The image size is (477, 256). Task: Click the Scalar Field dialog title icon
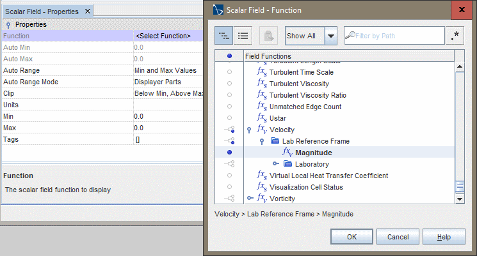point(218,10)
